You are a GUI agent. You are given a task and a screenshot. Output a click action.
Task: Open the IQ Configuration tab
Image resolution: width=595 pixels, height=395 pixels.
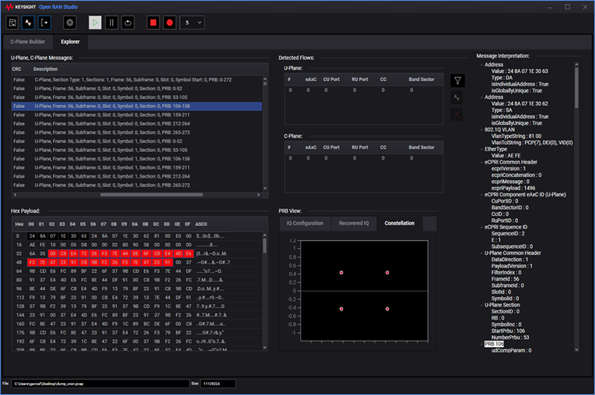(x=306, y=223)
